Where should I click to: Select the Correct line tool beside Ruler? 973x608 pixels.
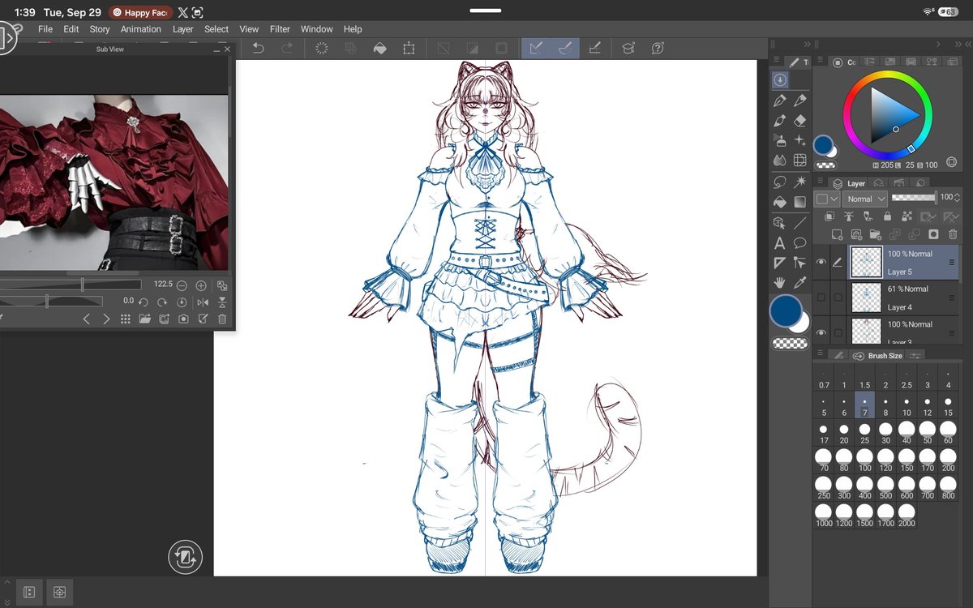coord(800,263)
